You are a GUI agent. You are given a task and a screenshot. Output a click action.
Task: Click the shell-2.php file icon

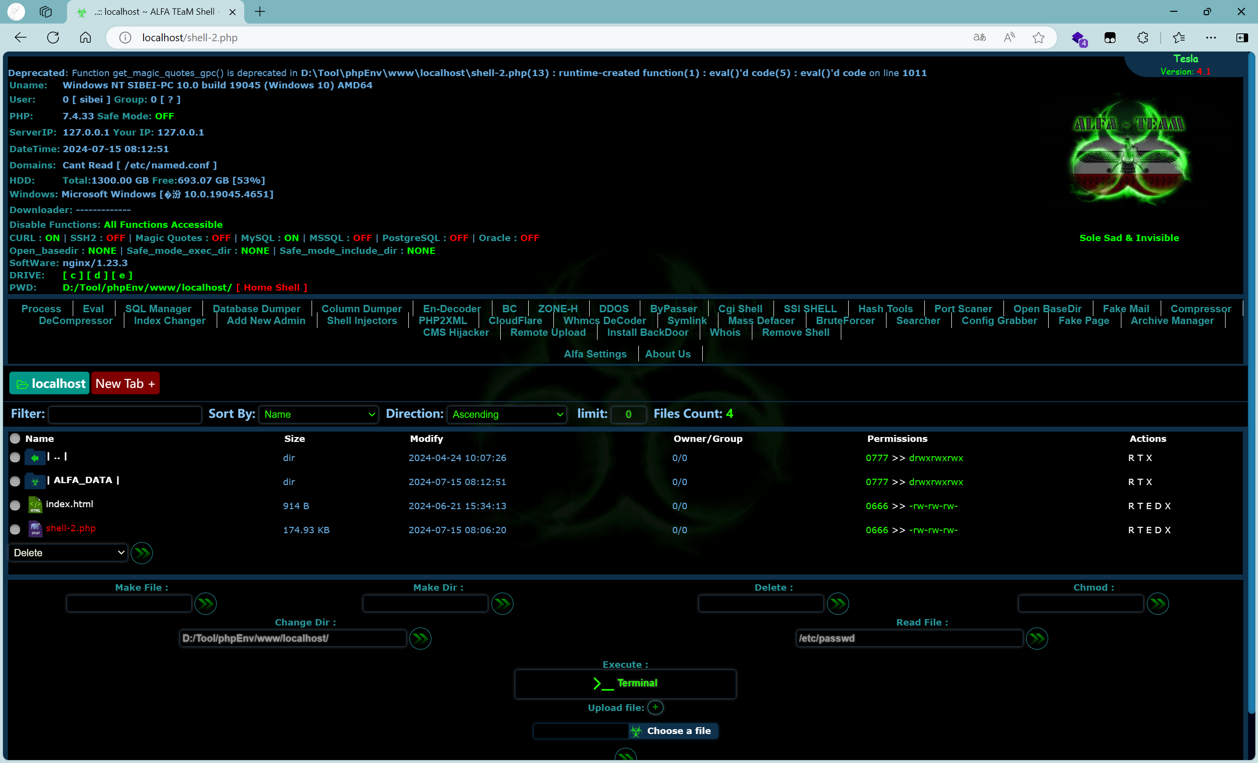click(35, 529)
